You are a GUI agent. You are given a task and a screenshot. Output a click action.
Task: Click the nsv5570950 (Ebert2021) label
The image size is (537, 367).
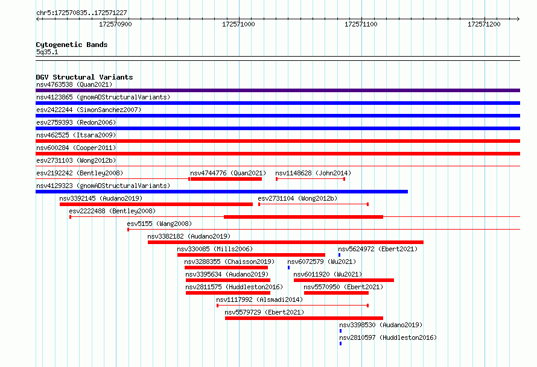pyautogui.click(x=343, y=287)
